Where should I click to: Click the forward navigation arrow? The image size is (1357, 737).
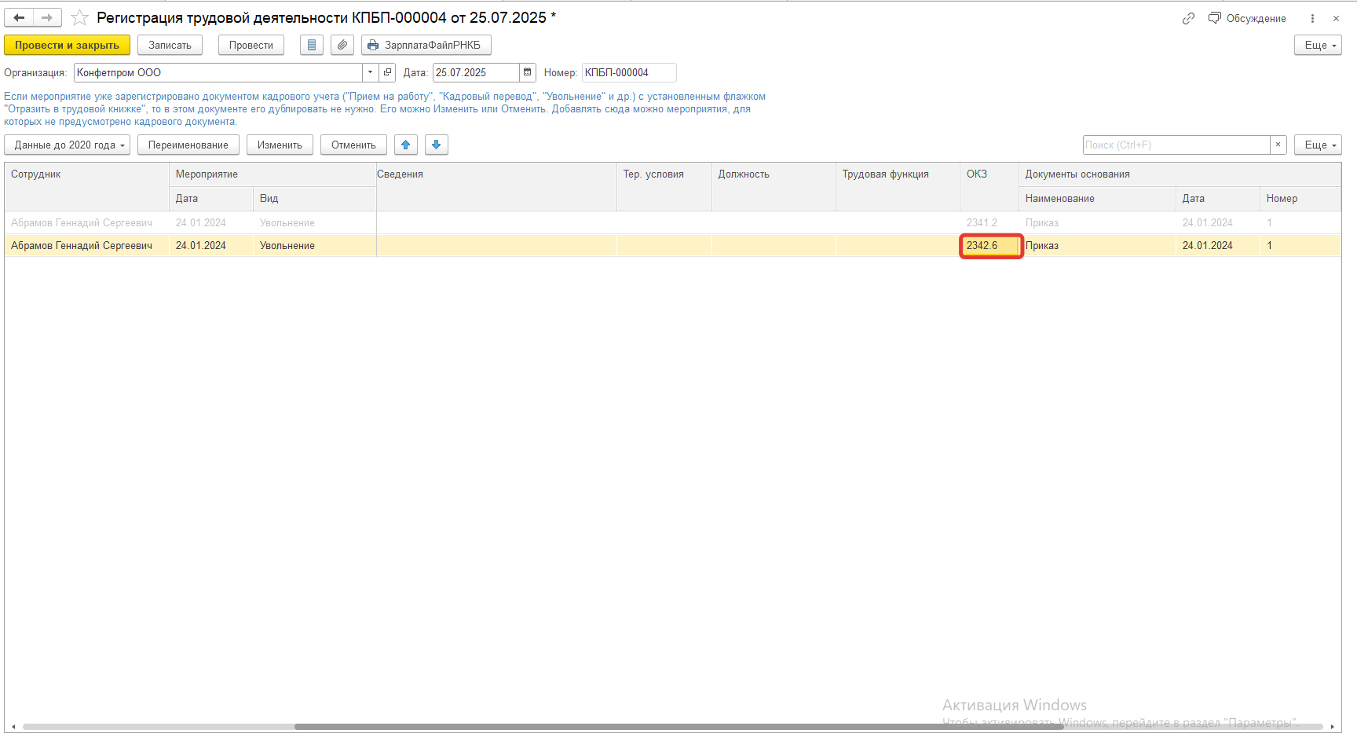click(47, 17)
